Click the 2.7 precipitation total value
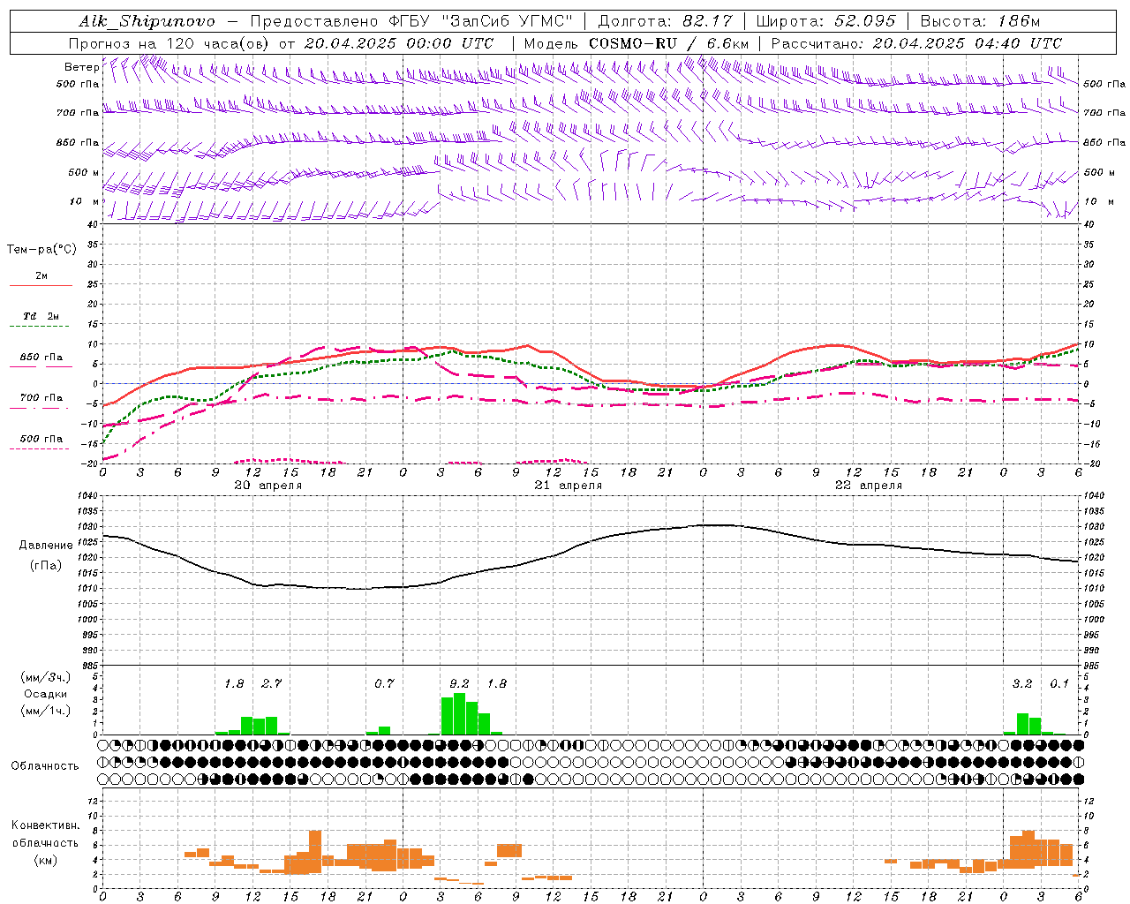Image resolution: width=1130 pixels, height=904 pixels. coord(271,683)
